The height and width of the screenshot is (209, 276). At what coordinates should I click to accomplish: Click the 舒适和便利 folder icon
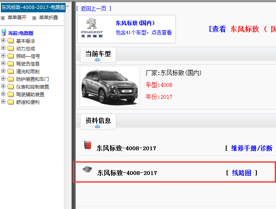pyautogui.click(x=11, y=102)
